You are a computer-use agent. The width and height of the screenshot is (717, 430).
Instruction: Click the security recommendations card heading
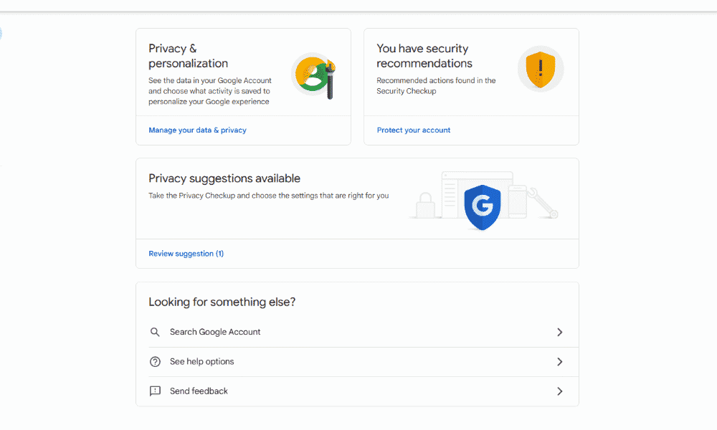click(424, 56)
